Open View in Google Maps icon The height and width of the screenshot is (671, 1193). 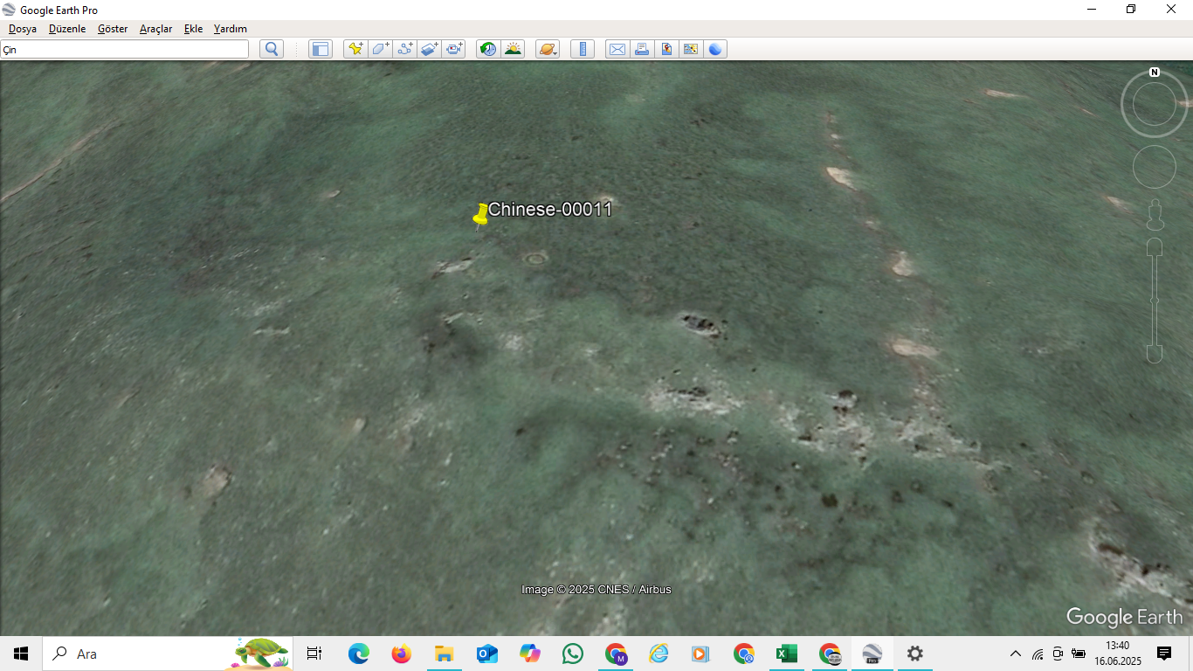coord(691,49)
